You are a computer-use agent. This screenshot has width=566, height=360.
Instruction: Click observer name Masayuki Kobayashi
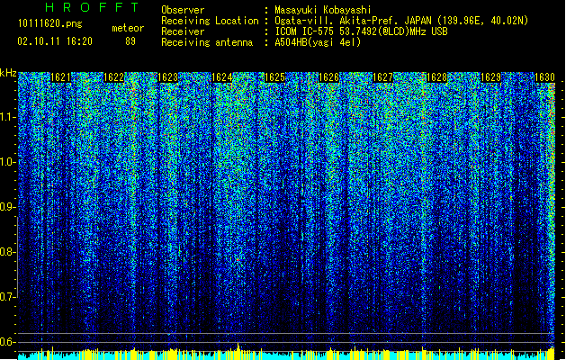click(x=323, y=10)
